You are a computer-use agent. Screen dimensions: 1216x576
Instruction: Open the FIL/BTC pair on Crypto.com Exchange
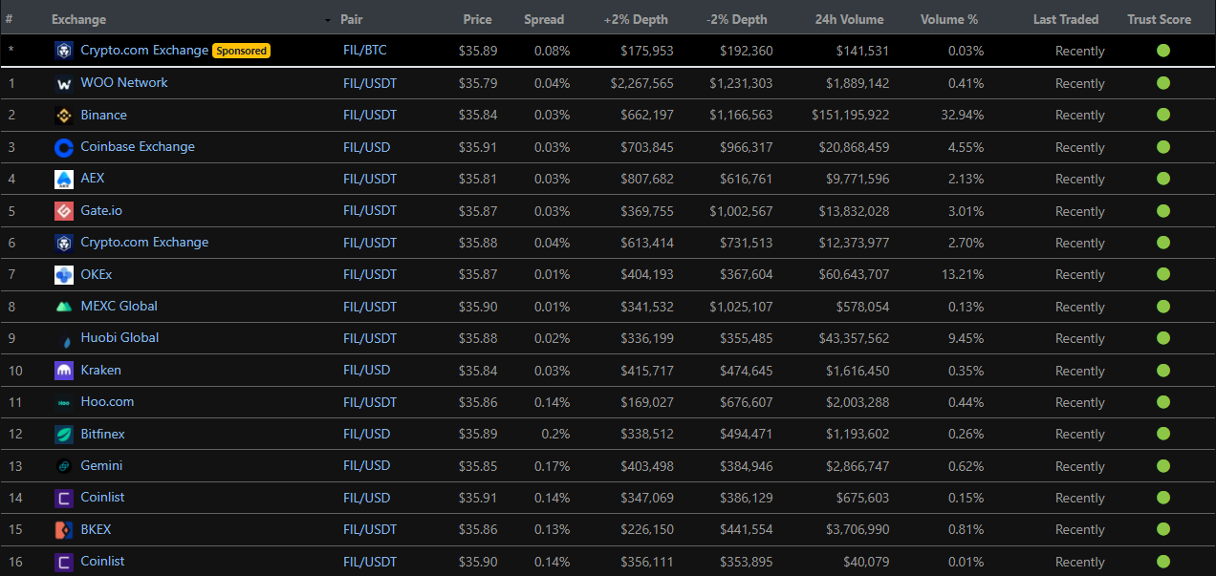coord(365,51)
